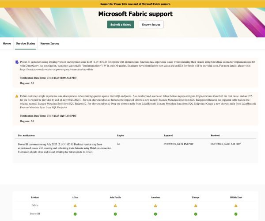Click Fabric warning icon under Asia Pacific
The width and height of the screenshot is (265, 221).
115,206
